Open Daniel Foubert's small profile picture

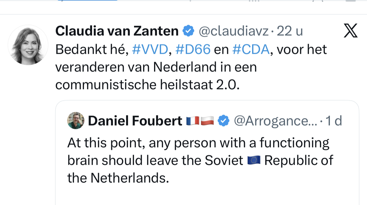point(76,120)
